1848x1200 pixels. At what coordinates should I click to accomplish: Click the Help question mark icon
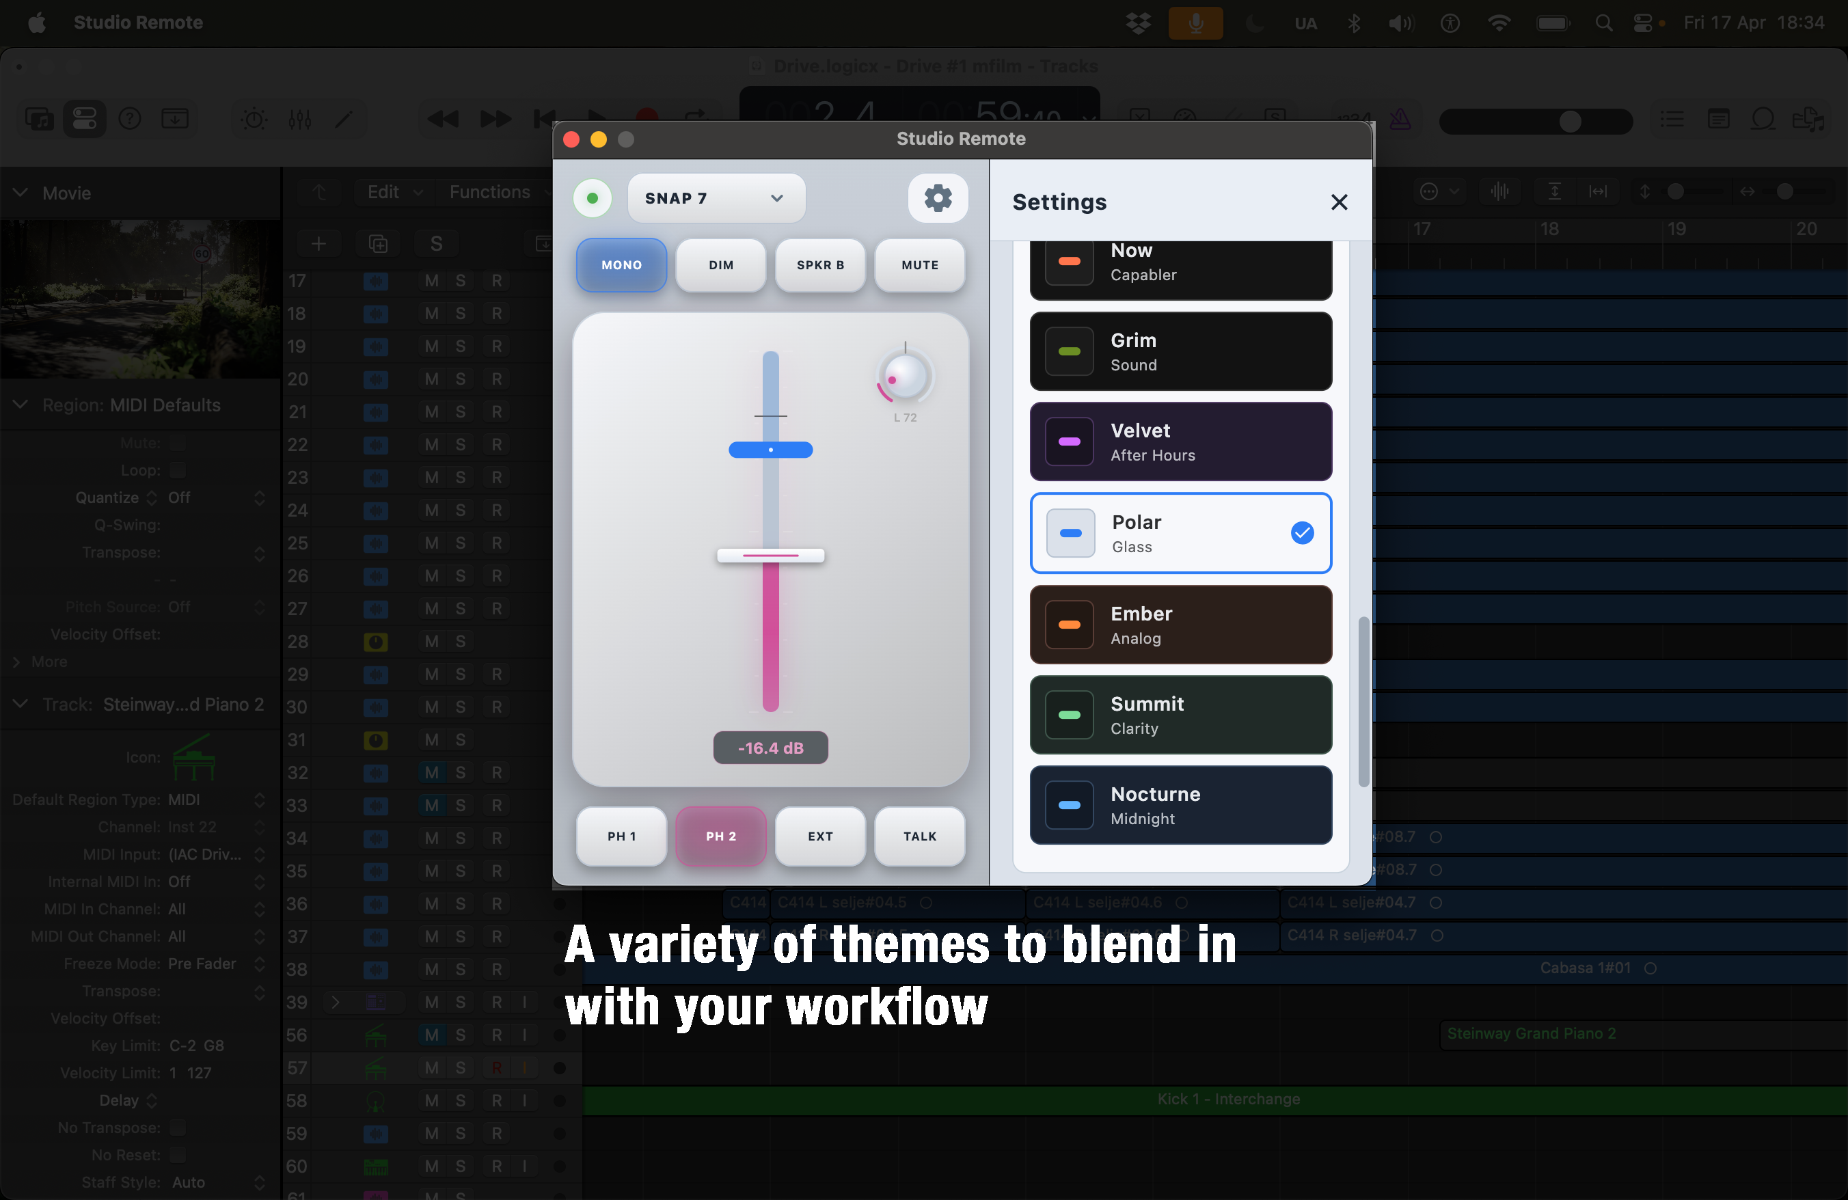click(x=129, y=118)
